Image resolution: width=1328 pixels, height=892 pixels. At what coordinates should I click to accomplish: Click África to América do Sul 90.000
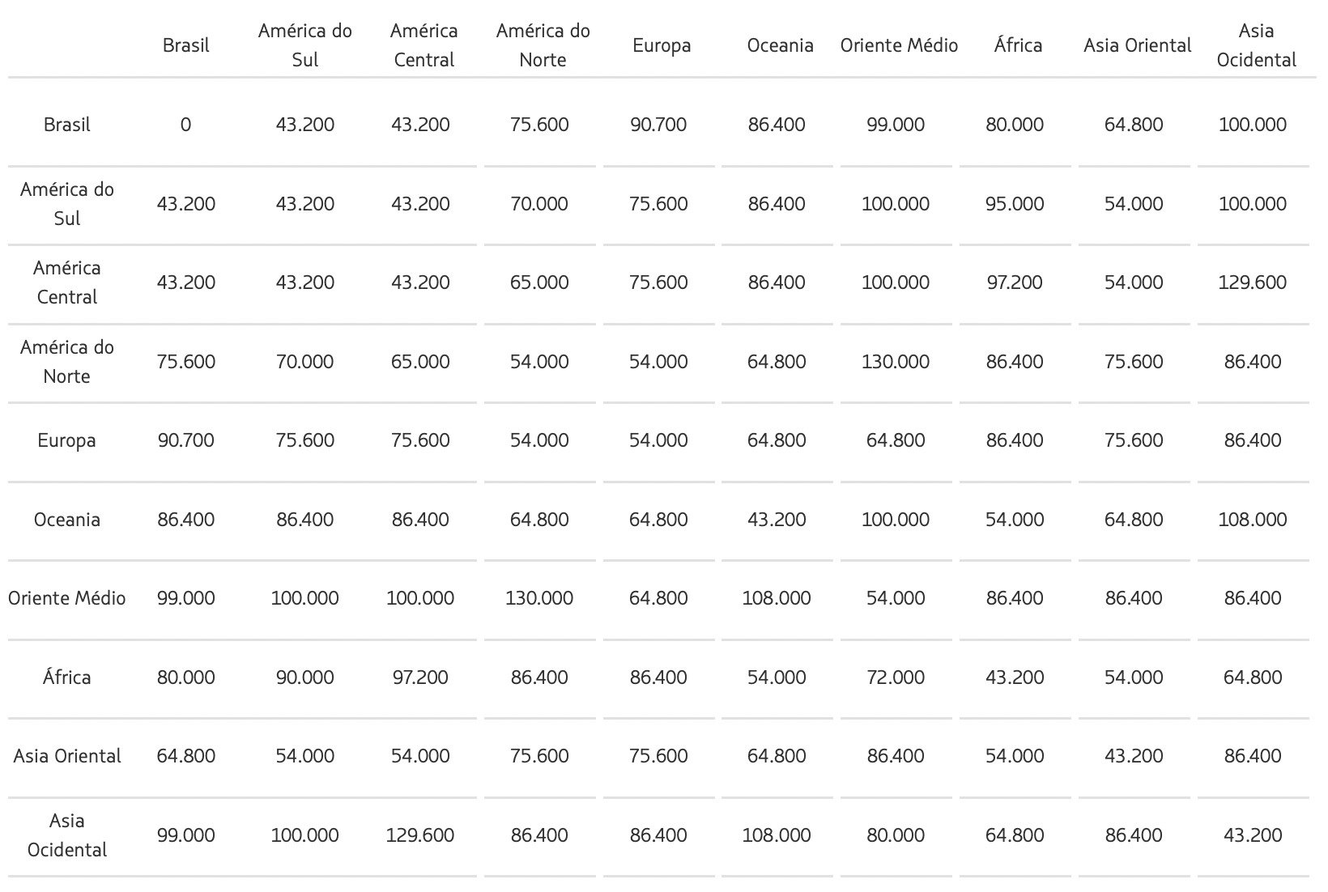click(304, 677)
